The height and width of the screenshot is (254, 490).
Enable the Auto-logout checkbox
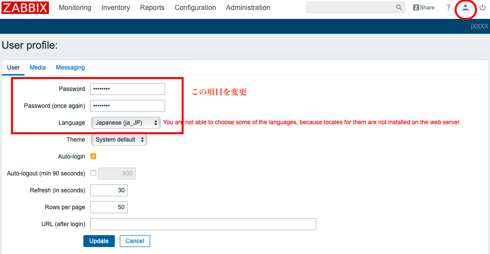tap(93, 173)
